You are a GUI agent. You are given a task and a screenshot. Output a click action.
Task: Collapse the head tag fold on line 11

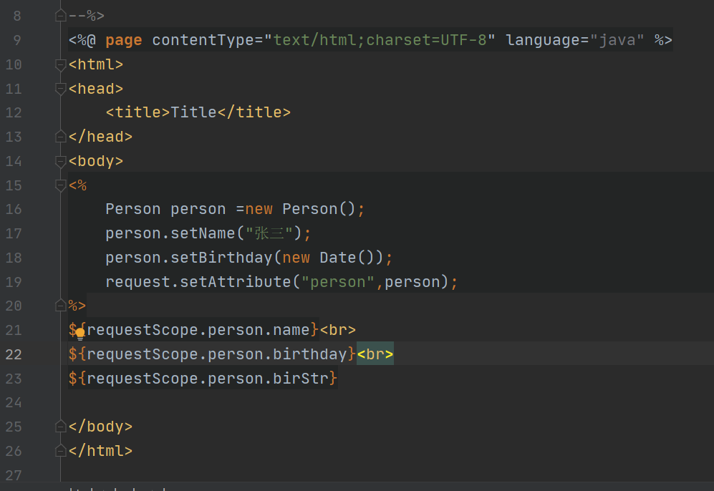coord(61,89)
